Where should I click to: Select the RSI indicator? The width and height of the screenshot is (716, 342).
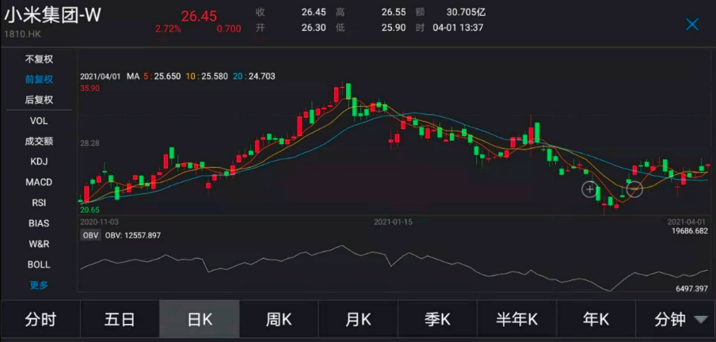(x=39, y=203)
